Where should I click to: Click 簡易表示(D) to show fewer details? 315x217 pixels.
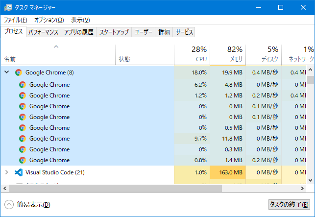click(x=33, y=205)
